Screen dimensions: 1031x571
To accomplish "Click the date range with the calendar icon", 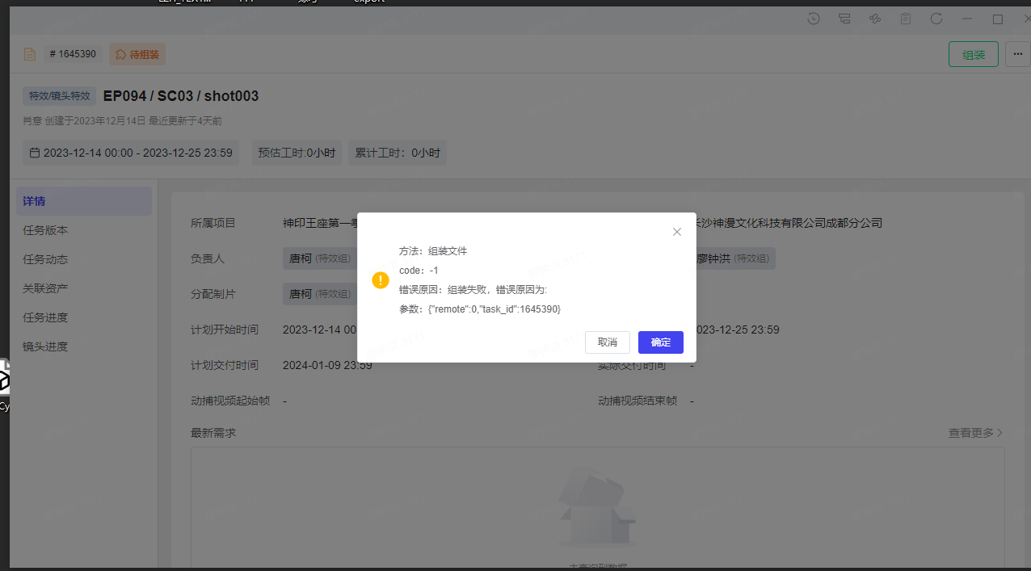I will 131,153.
